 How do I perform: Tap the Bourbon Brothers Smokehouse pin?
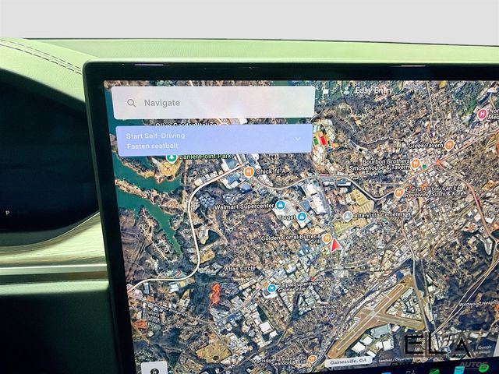coord(416,164)
